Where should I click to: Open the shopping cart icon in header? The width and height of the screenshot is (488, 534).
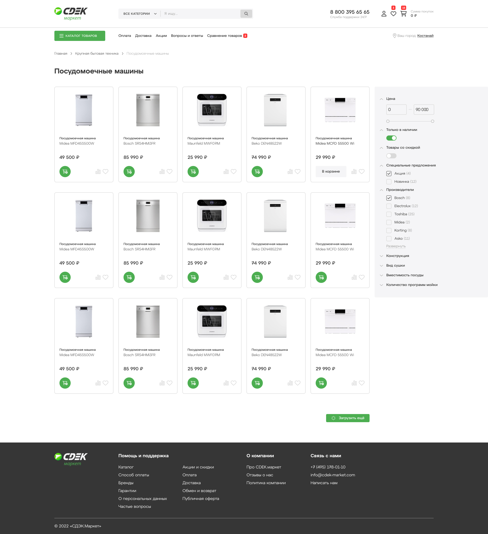403,14
